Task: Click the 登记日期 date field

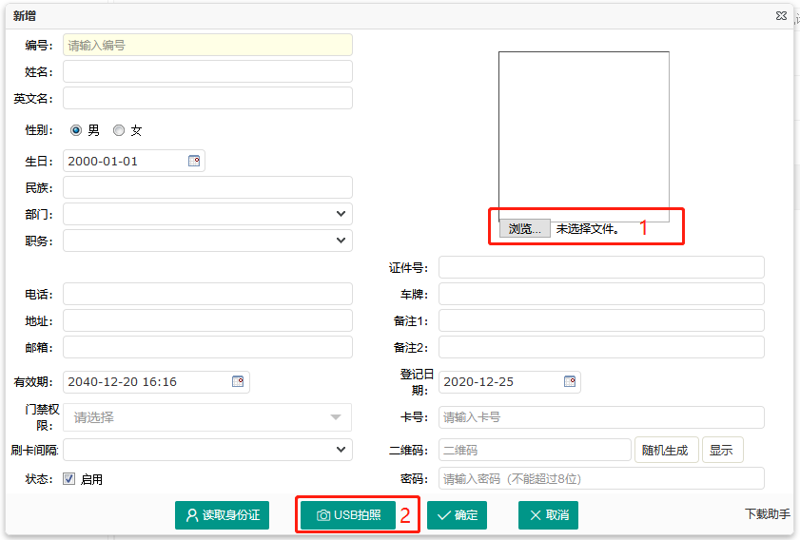Action: tap(510, 382)
